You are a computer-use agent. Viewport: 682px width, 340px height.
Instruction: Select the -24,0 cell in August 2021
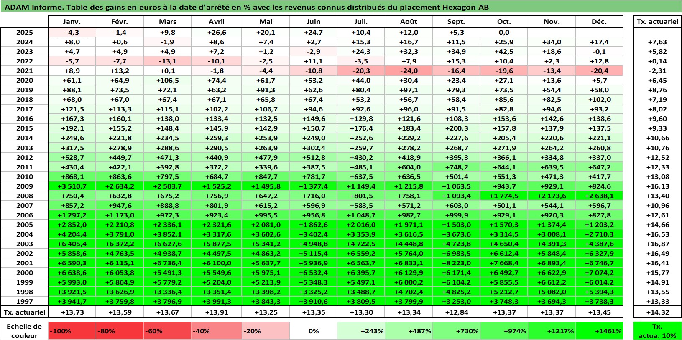(x=409, y=71)
